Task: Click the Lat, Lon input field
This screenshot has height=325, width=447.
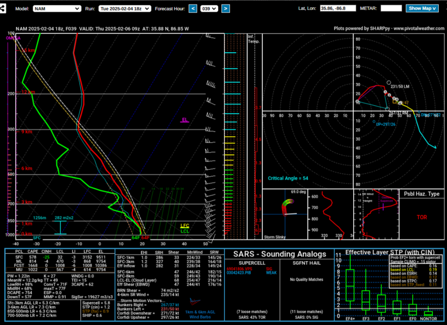Action: tap(337, 8)
